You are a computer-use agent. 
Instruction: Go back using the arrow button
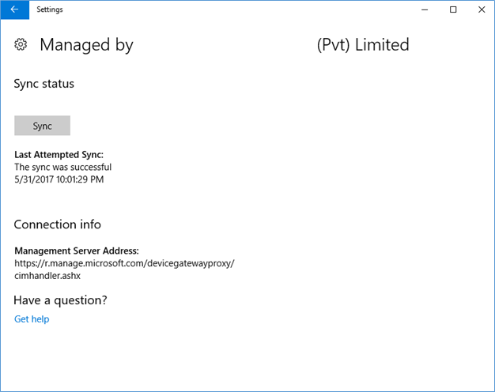click(14, 9)
